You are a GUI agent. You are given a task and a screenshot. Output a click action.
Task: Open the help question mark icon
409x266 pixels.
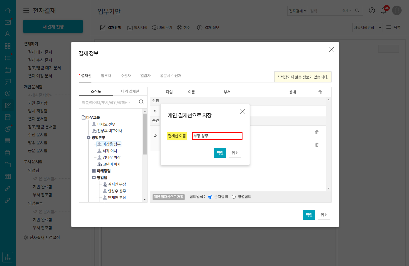(x=372, y=10)
